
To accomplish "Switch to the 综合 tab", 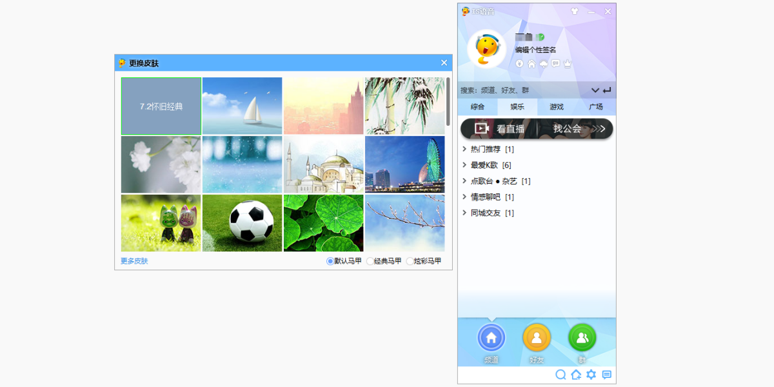I will click(x=477, y=107).
